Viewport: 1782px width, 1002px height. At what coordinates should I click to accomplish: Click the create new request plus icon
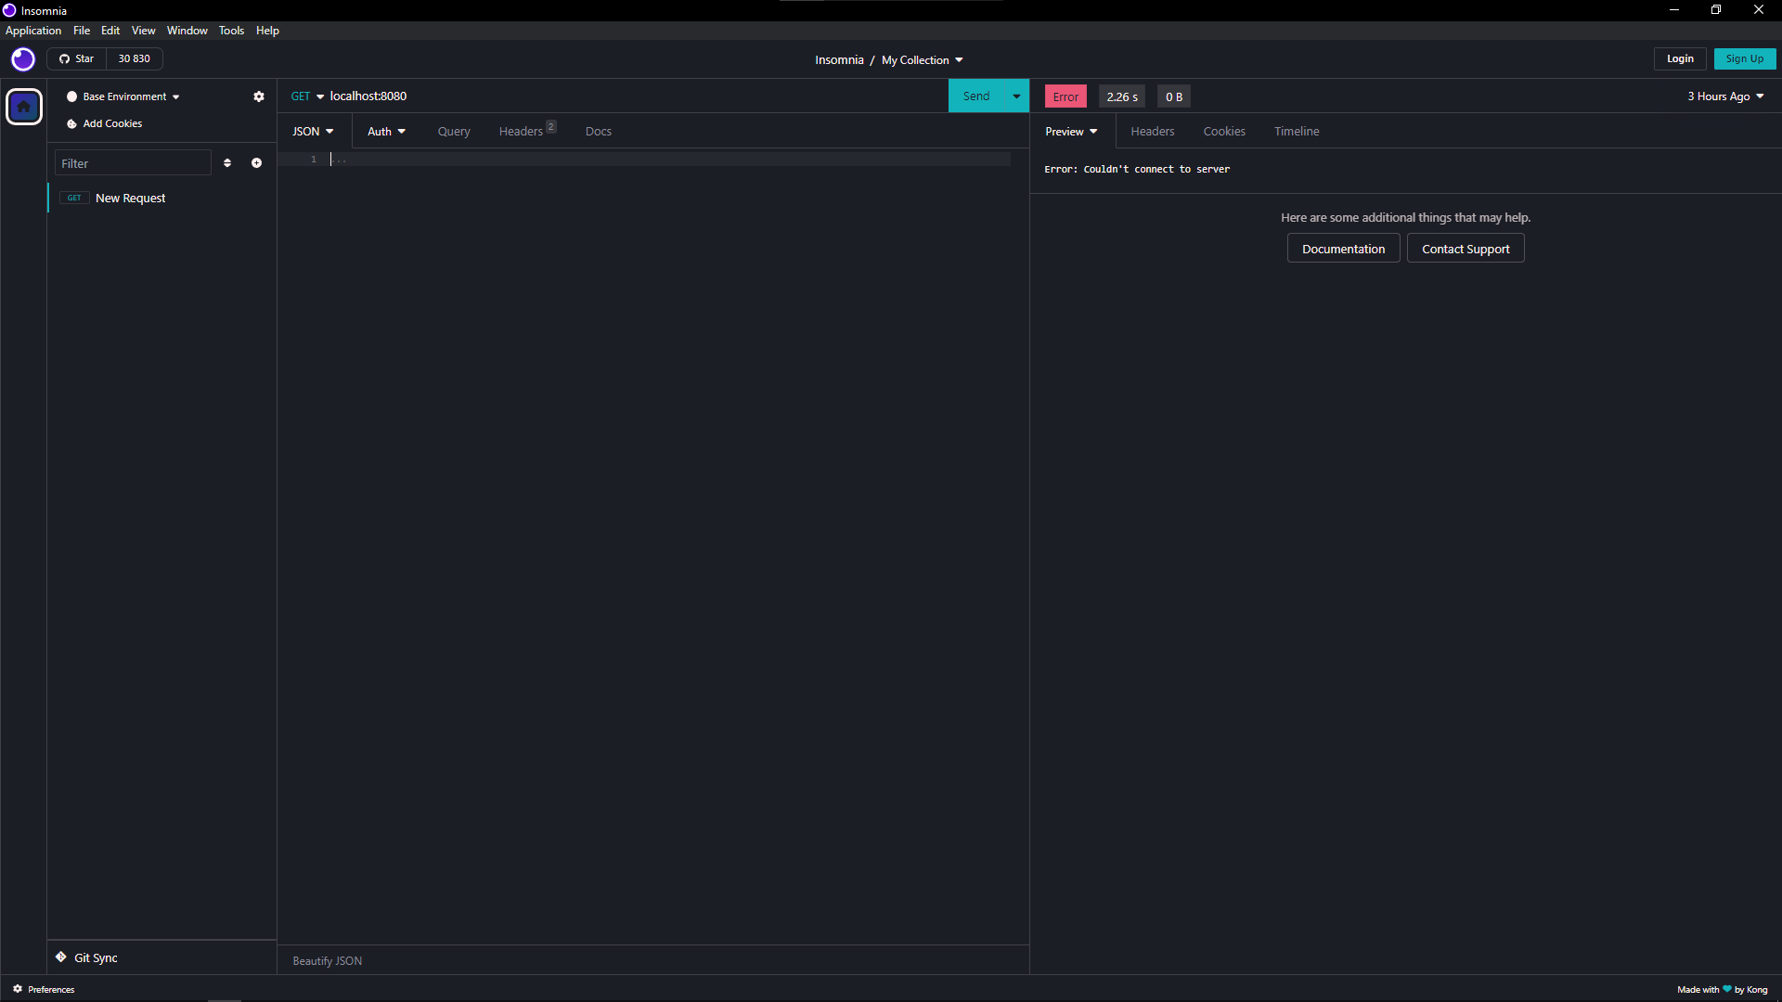(257, 163)
